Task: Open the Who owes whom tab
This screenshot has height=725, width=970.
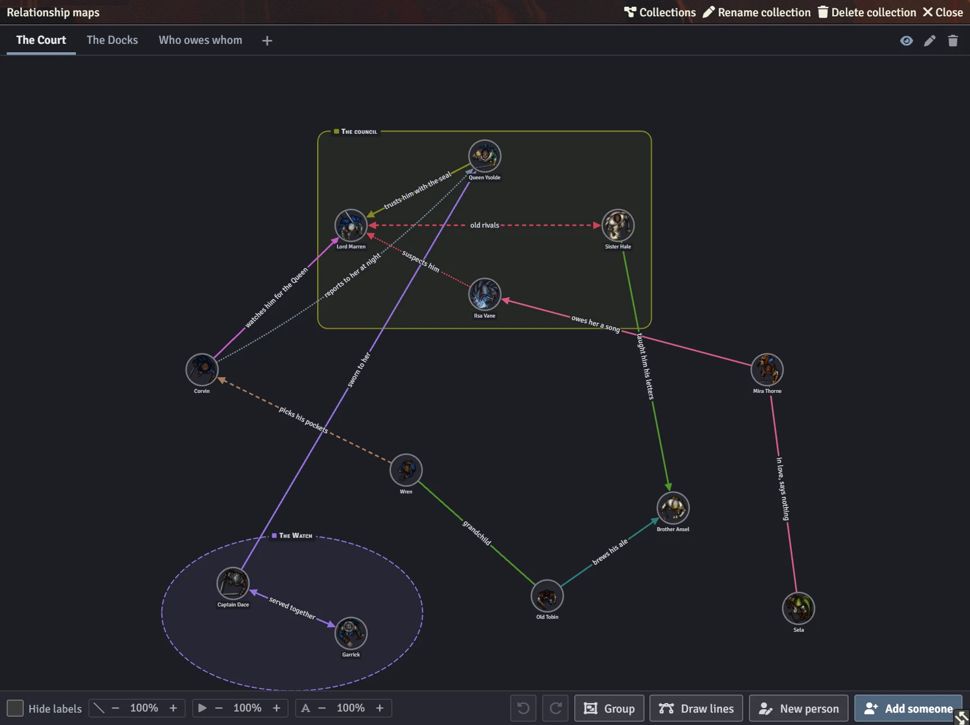Action: point(200,40)
